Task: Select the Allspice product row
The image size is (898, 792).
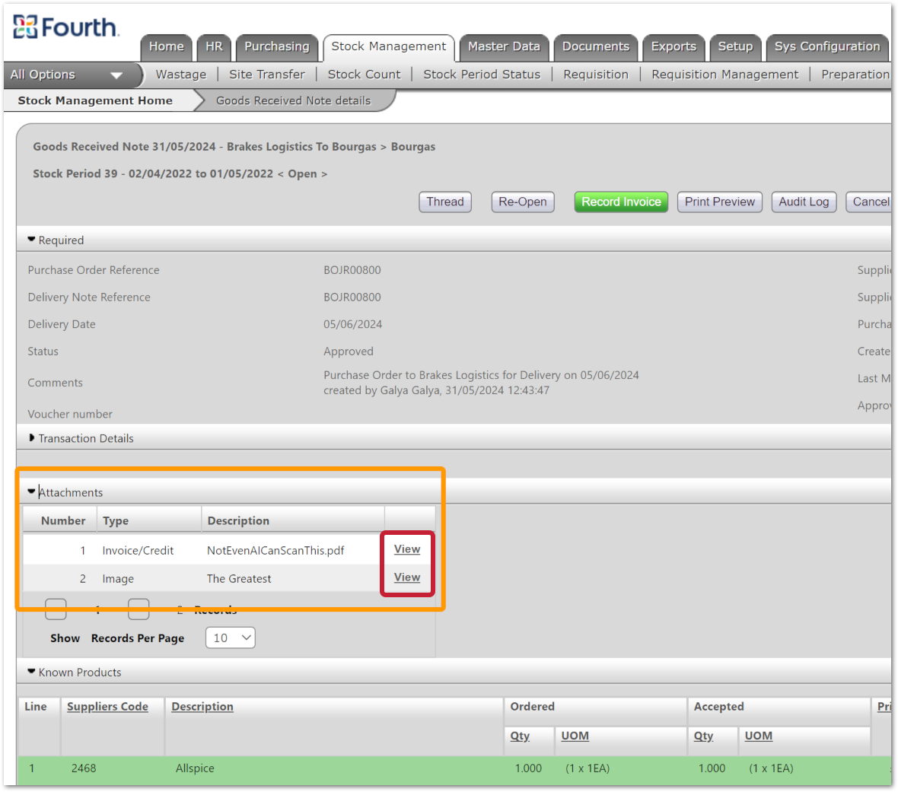Action: [x=195, y=768]
